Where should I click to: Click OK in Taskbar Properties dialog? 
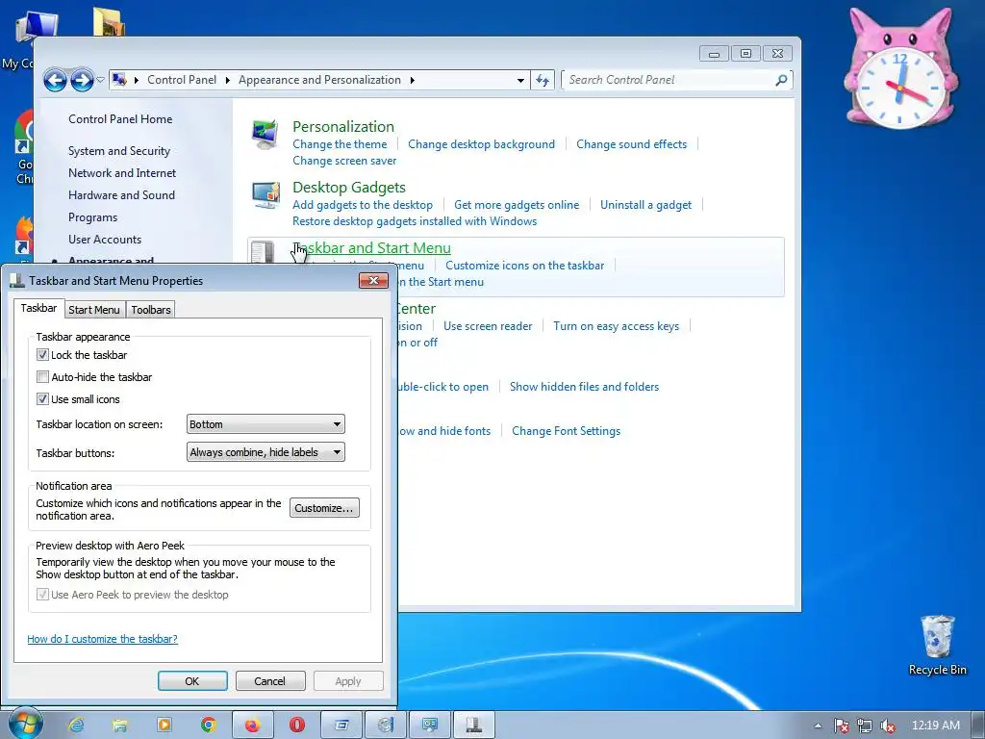(x=192, y=681)
